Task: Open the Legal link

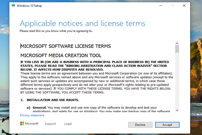Action: pos(68,124)
